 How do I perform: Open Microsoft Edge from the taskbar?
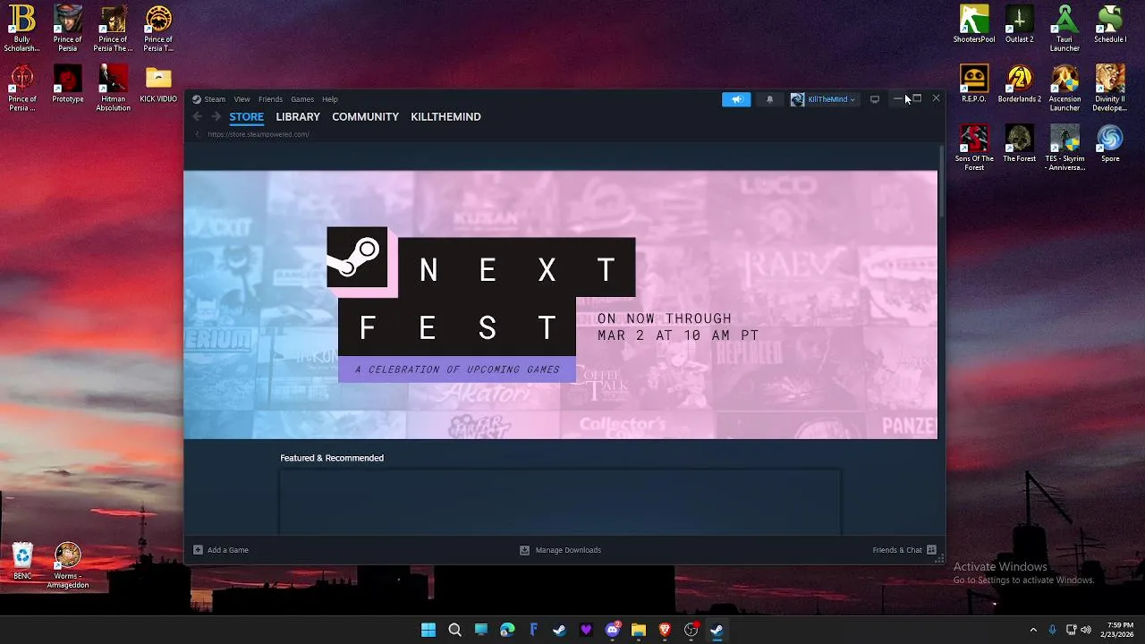pyautogui.click(x=507, y=630)
